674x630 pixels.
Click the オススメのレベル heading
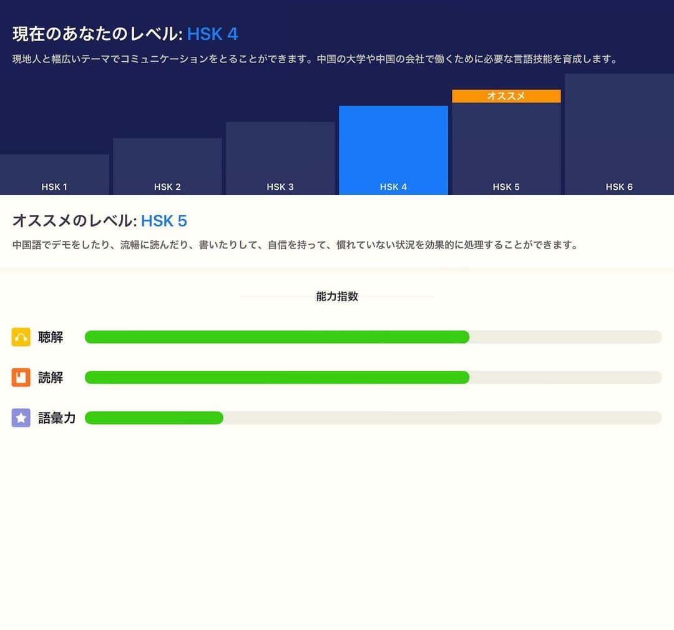coord(74,220)
